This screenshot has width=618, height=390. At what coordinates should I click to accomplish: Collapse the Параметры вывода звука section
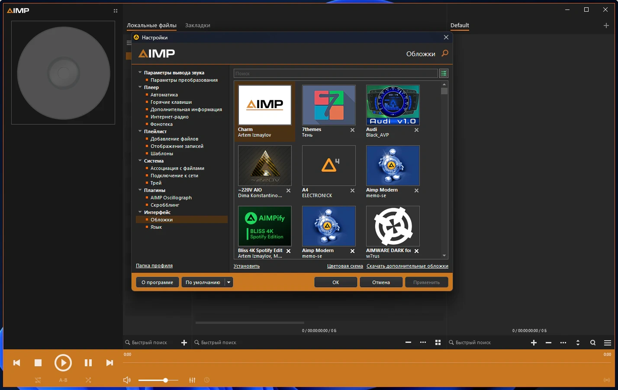coord(140,73)
